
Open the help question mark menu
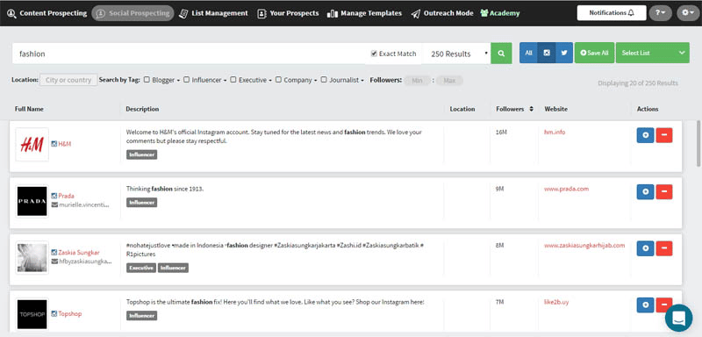661,13
